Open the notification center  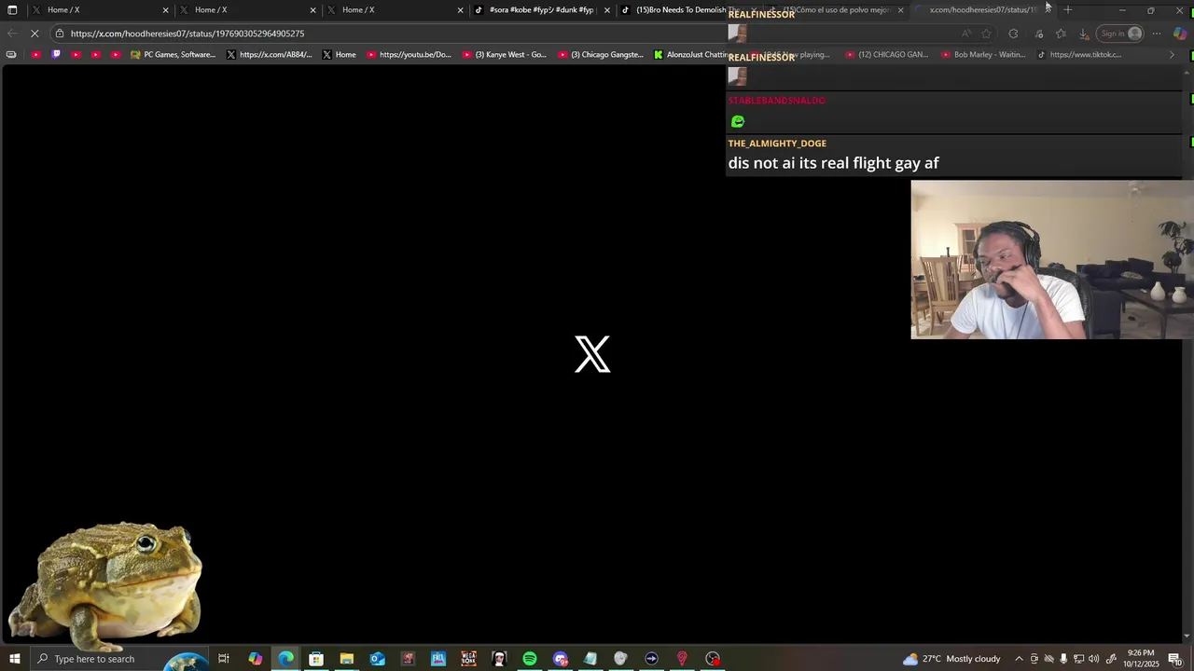coord(1174,659)
